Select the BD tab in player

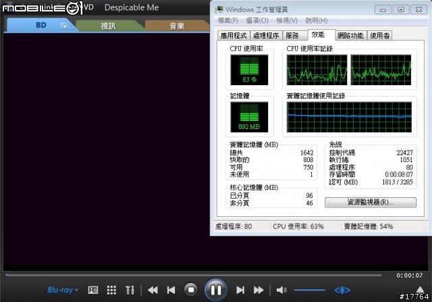coord(40,25)
